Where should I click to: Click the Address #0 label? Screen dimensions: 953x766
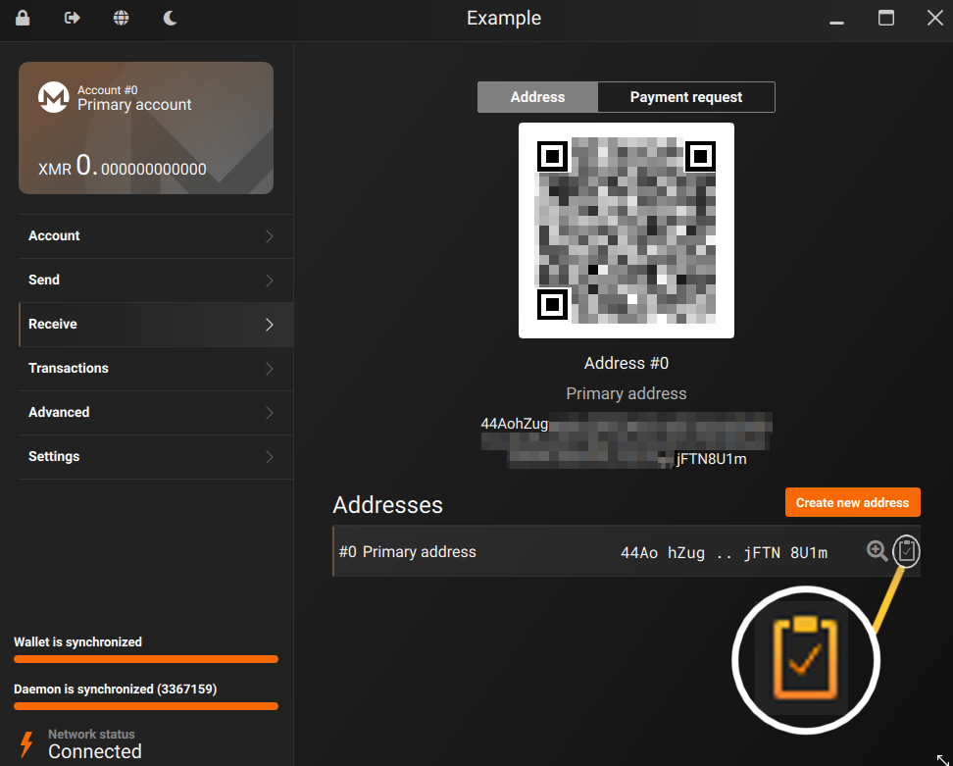coord(626,364)
